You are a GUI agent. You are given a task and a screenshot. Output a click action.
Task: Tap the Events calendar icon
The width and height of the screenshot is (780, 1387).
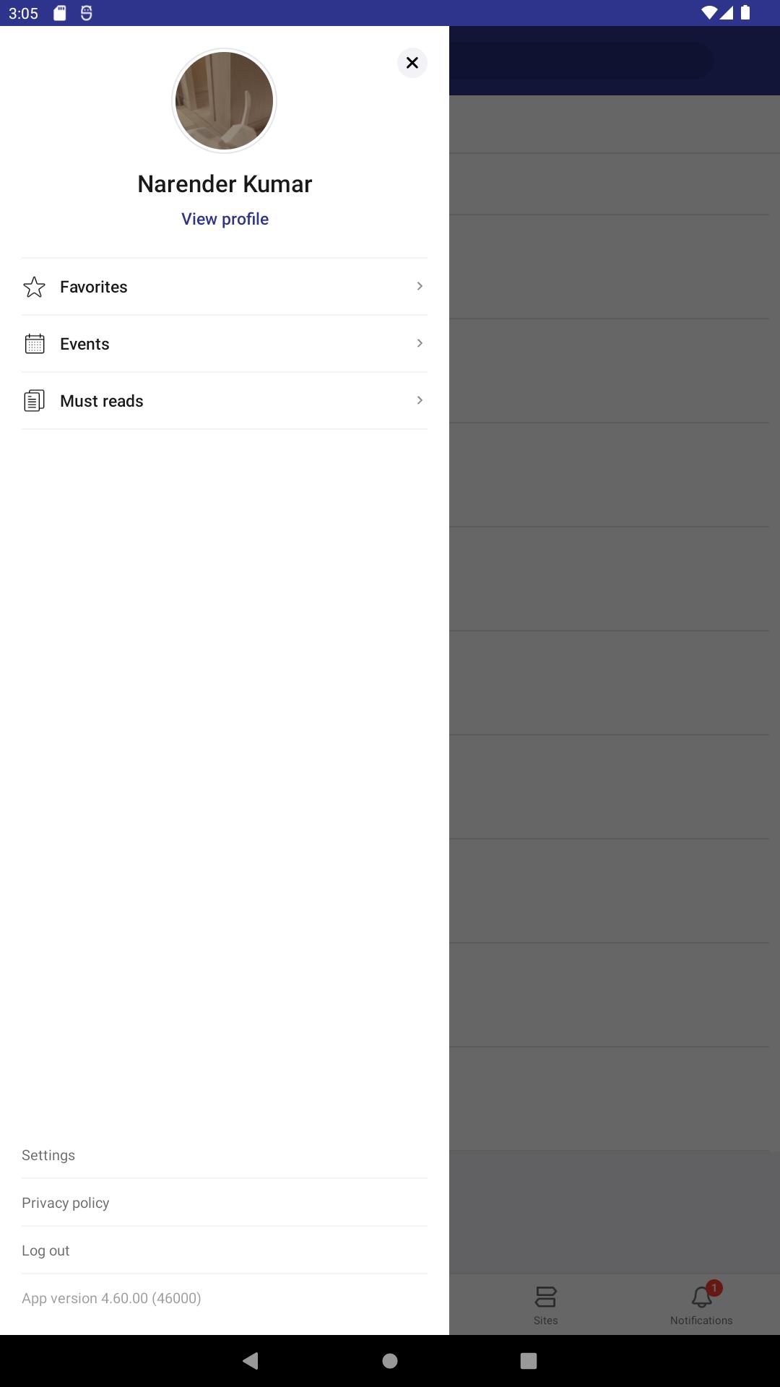(34, 344)
